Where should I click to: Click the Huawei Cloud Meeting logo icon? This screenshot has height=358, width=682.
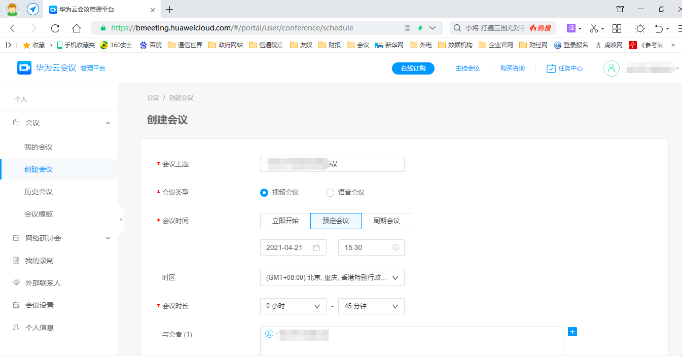(x=24, y=68)
